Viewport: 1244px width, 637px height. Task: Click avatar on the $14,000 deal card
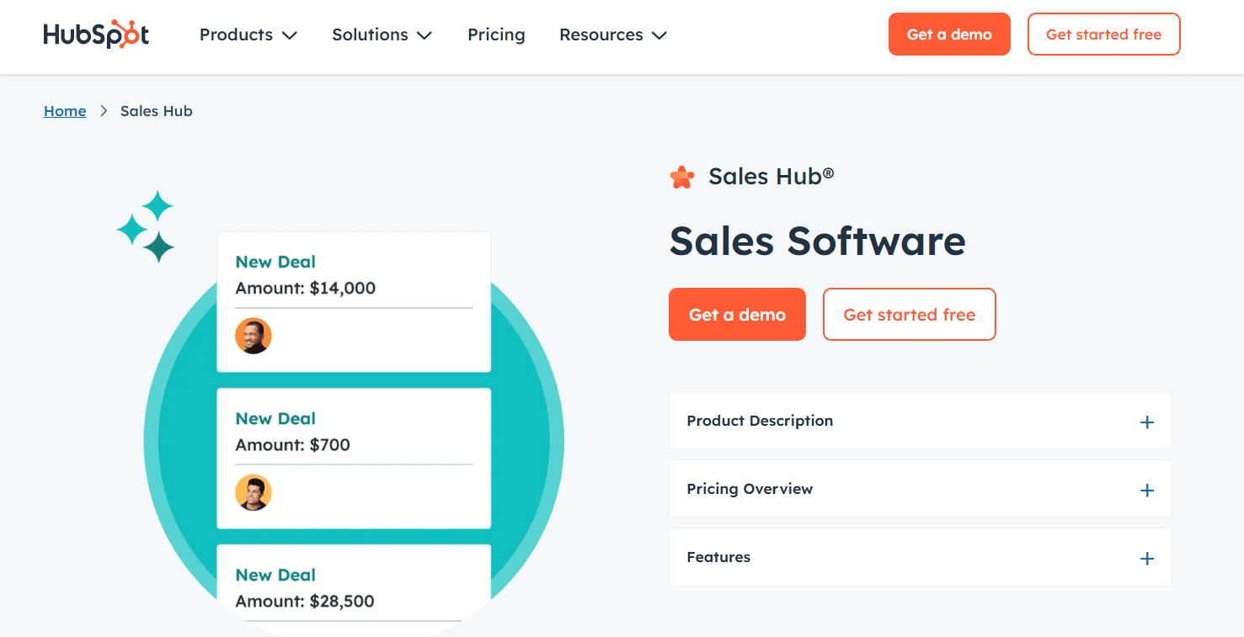point(253,336)
